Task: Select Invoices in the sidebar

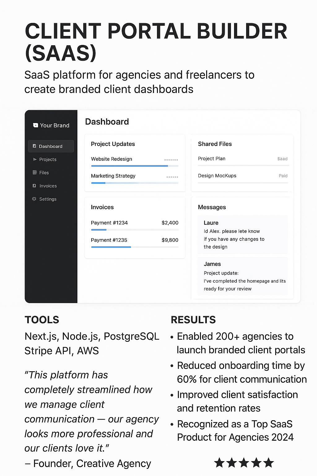Action: tap(48, 186)
